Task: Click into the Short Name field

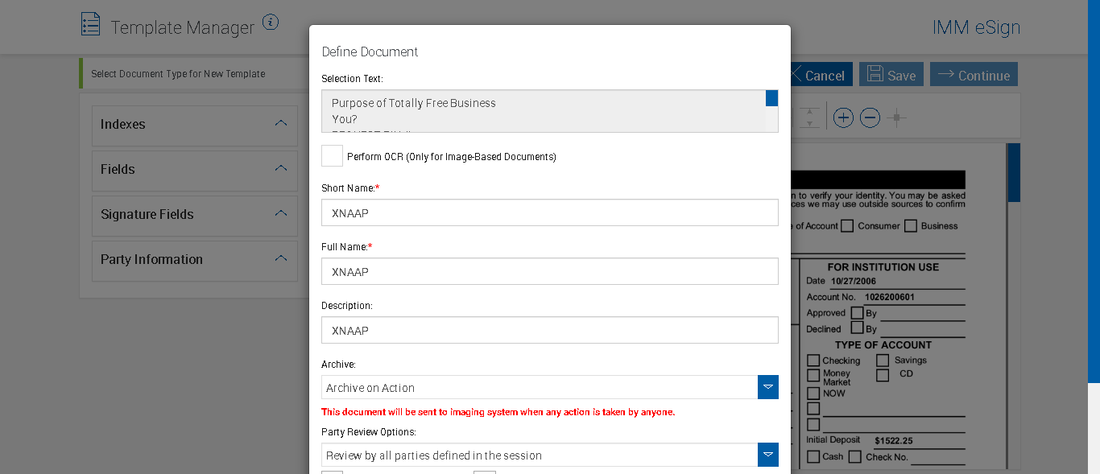Action: (x=549, y=213)
